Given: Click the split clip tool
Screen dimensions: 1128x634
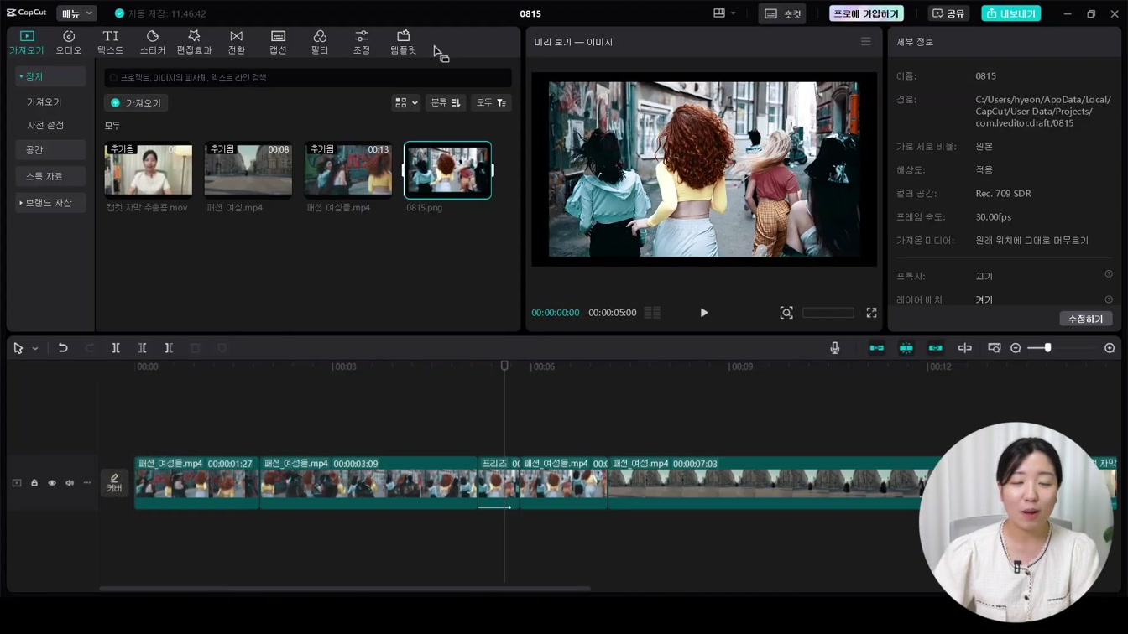Looking at the screenshot, I should tap(116, 348).
